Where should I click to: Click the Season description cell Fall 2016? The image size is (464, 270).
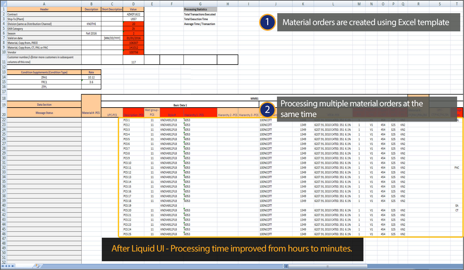point(91,33)
